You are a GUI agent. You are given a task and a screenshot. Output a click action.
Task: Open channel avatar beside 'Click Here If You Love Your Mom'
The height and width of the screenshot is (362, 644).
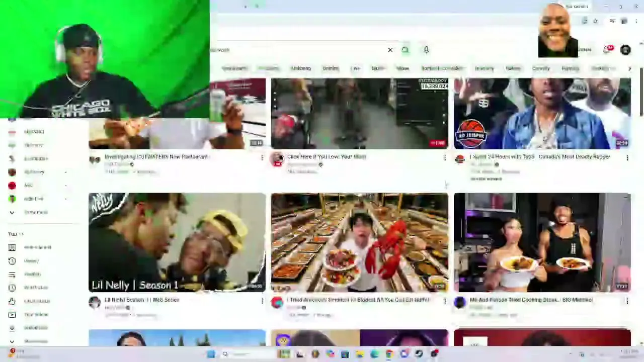(277, 159)
